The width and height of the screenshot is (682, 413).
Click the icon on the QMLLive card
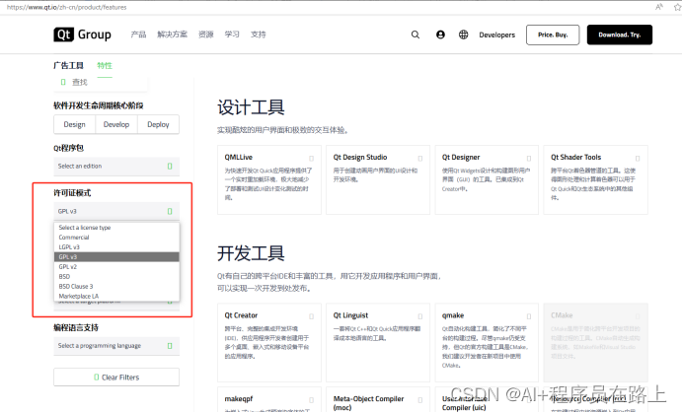point(312,158)
